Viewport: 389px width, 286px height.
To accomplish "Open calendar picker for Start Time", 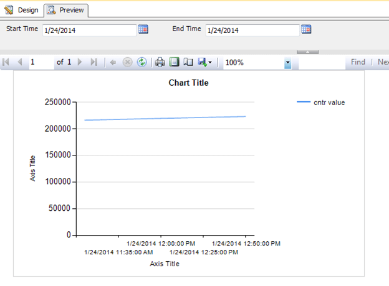I will tap(143, 29).
